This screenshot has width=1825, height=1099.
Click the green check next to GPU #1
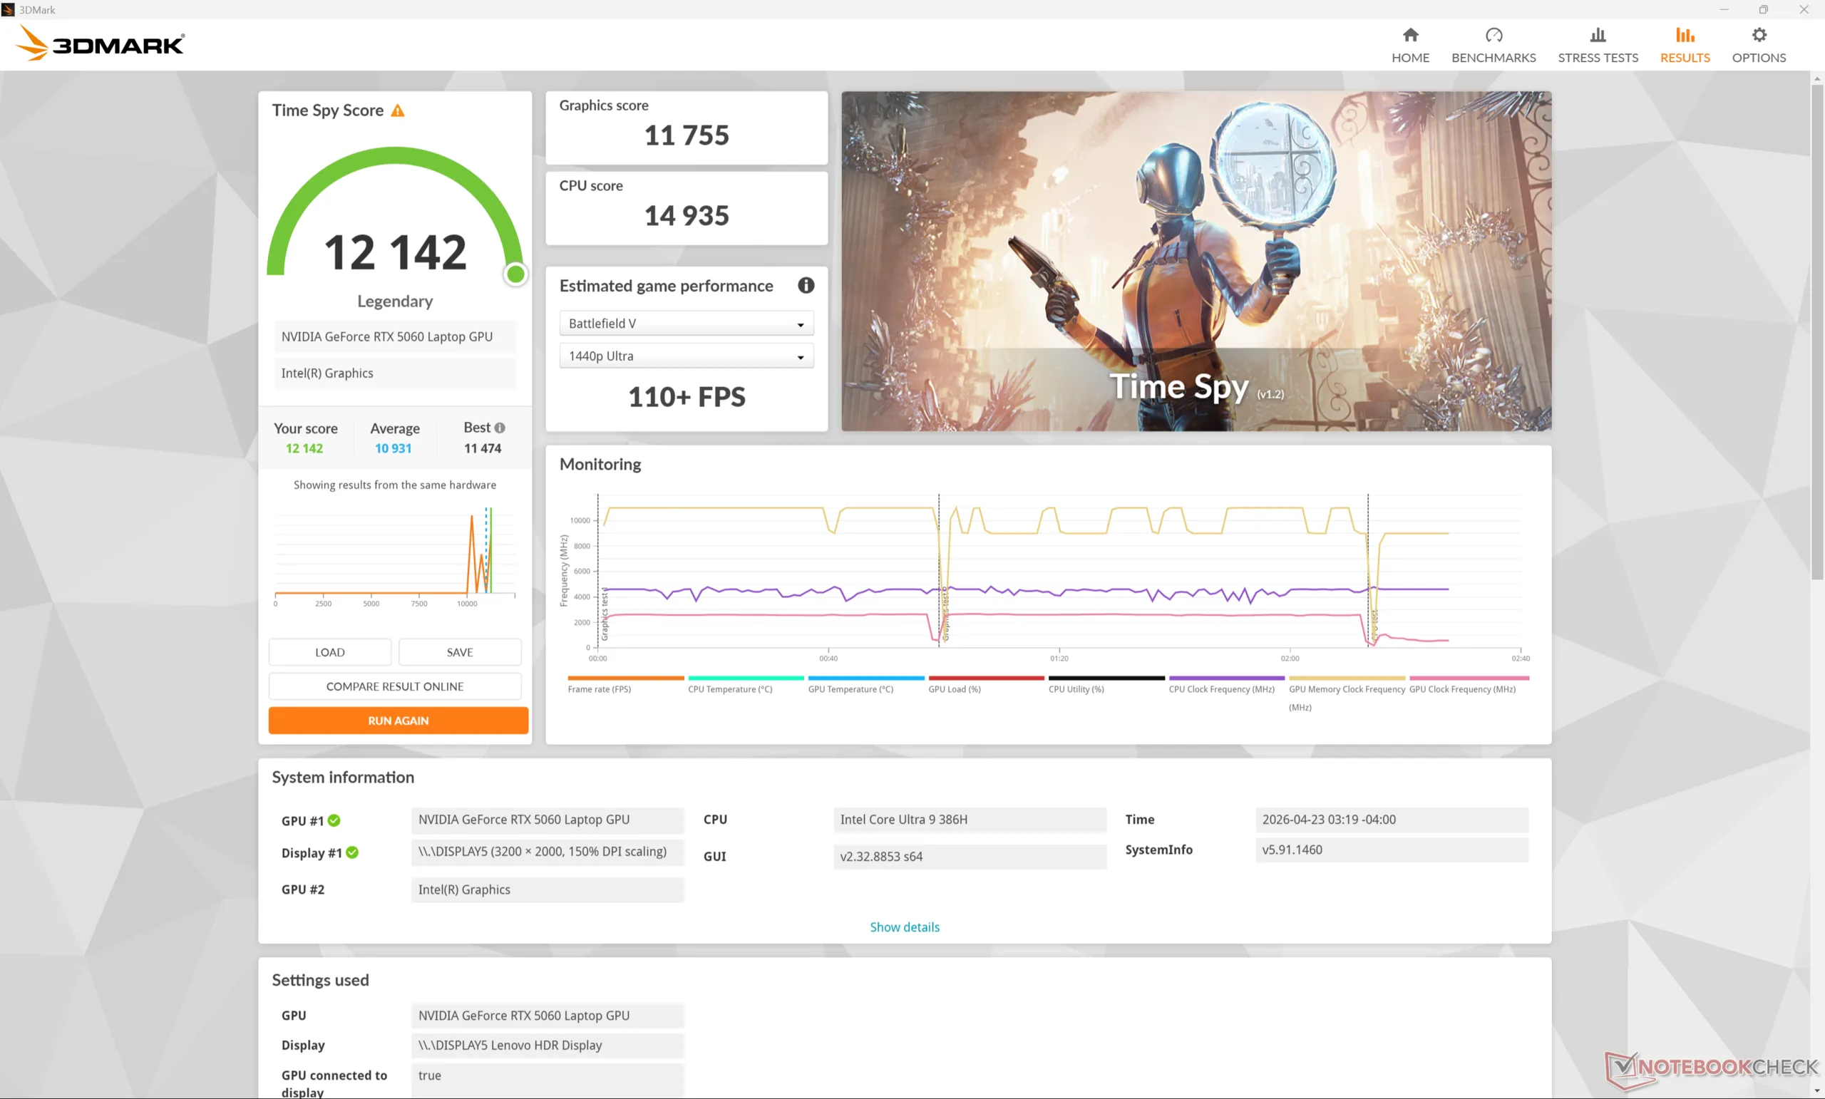point(334,820)
